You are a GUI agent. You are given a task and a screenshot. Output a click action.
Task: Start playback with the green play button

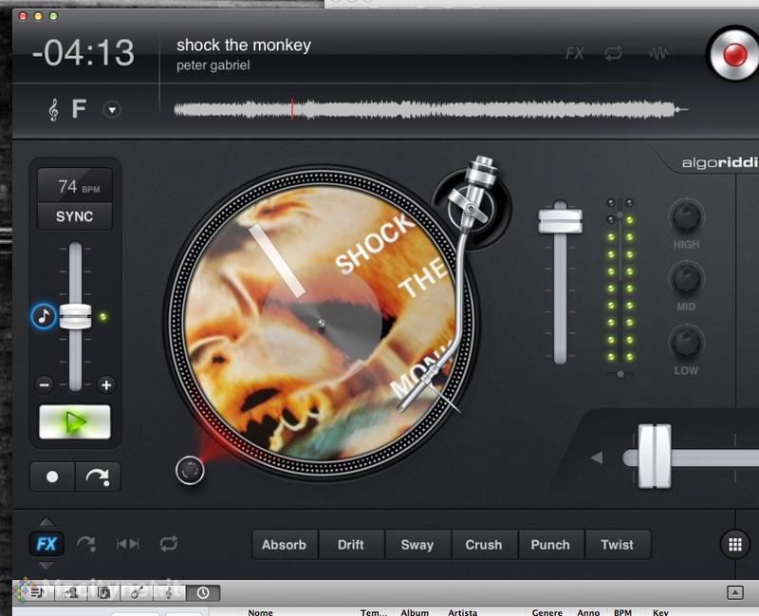click(x=75, y=422)
